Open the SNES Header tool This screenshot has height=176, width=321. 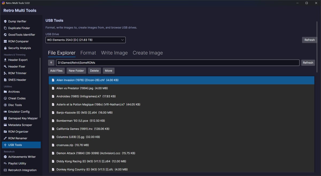(x=21, y=80)
